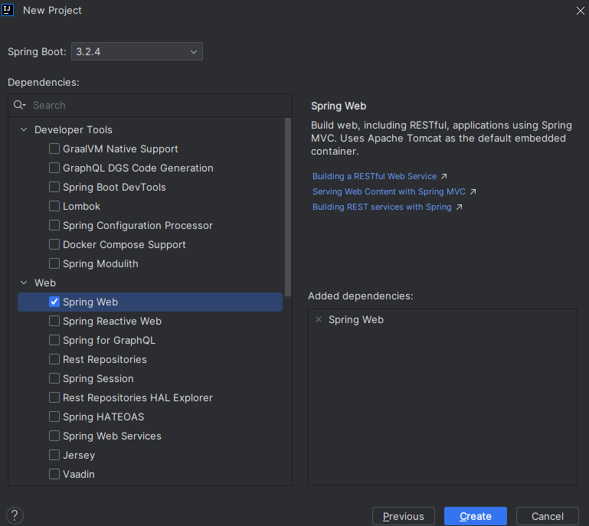Collapse the Developer Tools group
The height and width of the screenshot is (526, 589).
(24, 129)
